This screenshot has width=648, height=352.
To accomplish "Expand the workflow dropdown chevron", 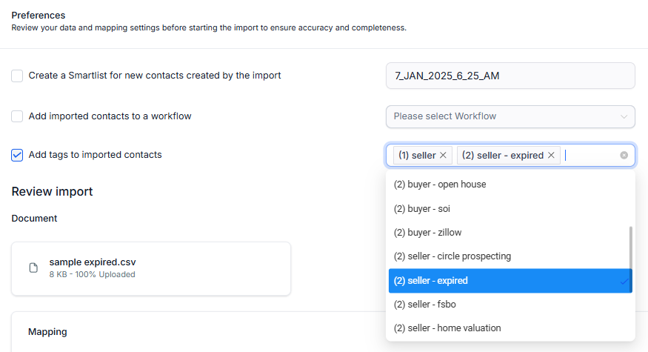I will click(624, 116).
